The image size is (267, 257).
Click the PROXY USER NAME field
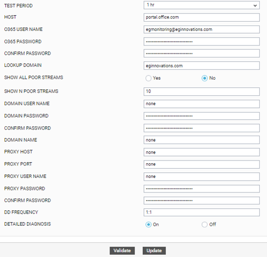tap(202, 177)
